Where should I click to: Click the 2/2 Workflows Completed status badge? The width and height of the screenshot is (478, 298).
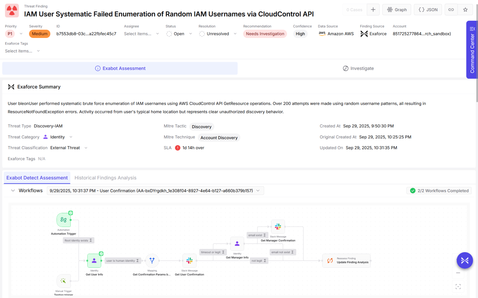coord(439,191)
